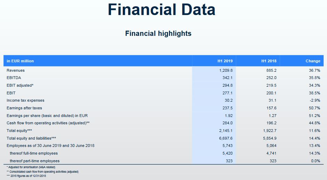Select the H1 2019 column header
327x180 pixels.
pyautogui.click(x=225, y=61)
